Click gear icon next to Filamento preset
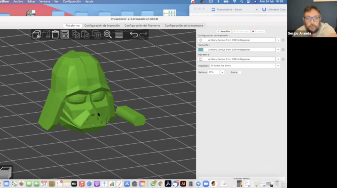The height and width of the screenshot is (188, 337). 283,50
